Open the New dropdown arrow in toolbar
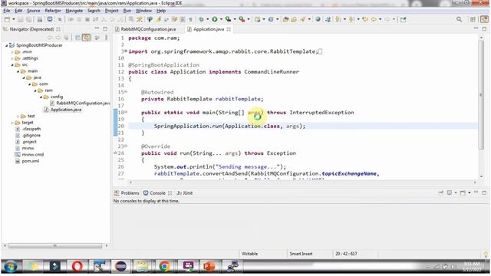Screen dimensions: 491x276 [14, 19]
